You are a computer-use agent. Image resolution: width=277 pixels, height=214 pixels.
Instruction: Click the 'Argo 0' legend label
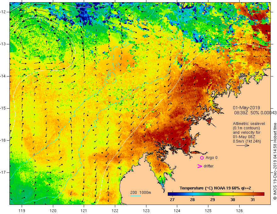coord(212,158)
